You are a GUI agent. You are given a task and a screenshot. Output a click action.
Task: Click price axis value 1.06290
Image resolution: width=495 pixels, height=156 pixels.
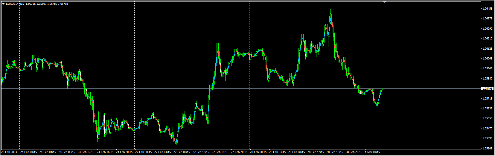coord(487,29)
